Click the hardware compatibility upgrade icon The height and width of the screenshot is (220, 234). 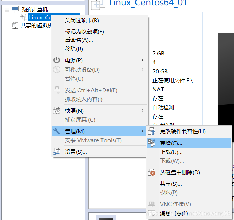click(x=152, y=131)
